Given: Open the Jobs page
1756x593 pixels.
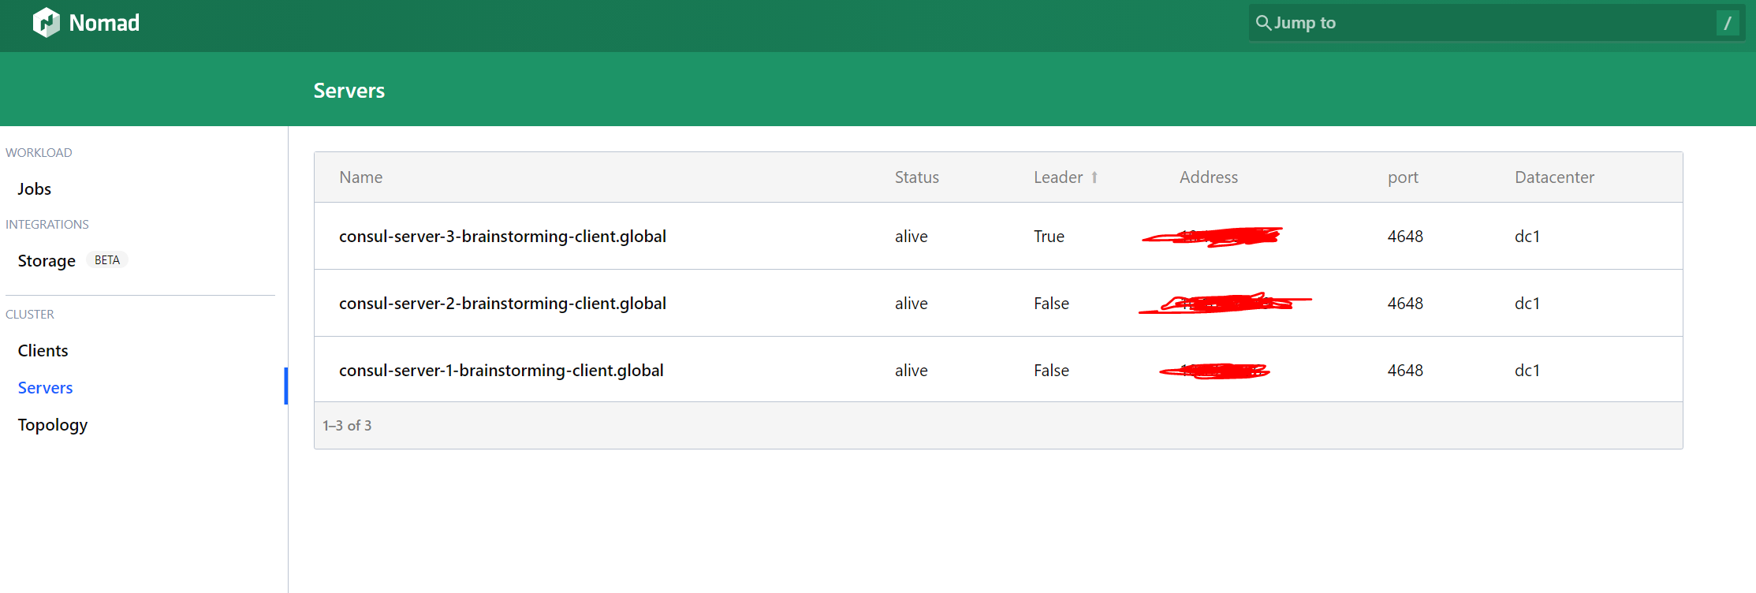Looking at the screenshot, I should (35, 188).
